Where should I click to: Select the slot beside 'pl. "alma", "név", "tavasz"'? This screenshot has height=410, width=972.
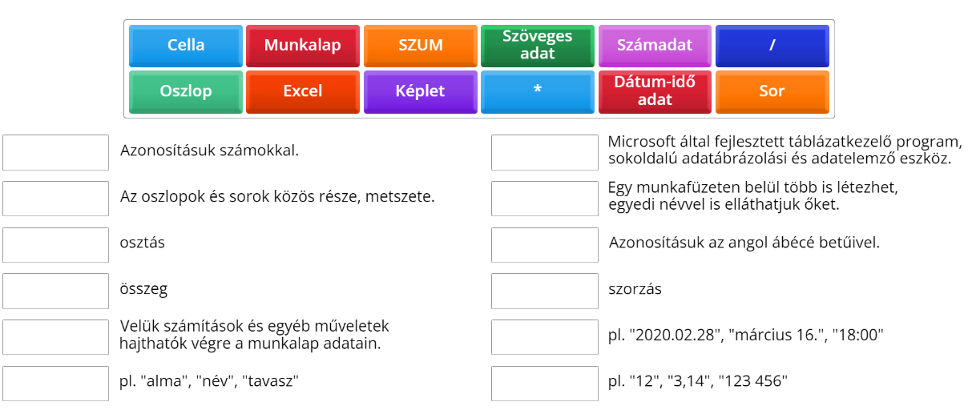[55, 384]
